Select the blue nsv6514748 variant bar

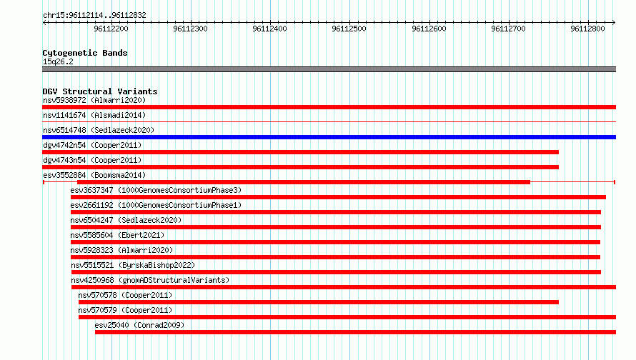pyautogui.click(x=329, y=137)
